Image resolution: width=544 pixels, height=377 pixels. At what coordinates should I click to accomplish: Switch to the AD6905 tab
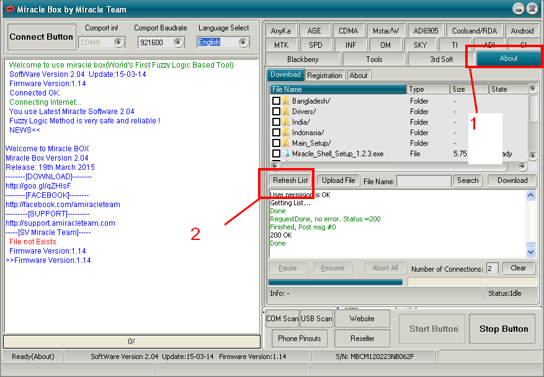[426, 31]
